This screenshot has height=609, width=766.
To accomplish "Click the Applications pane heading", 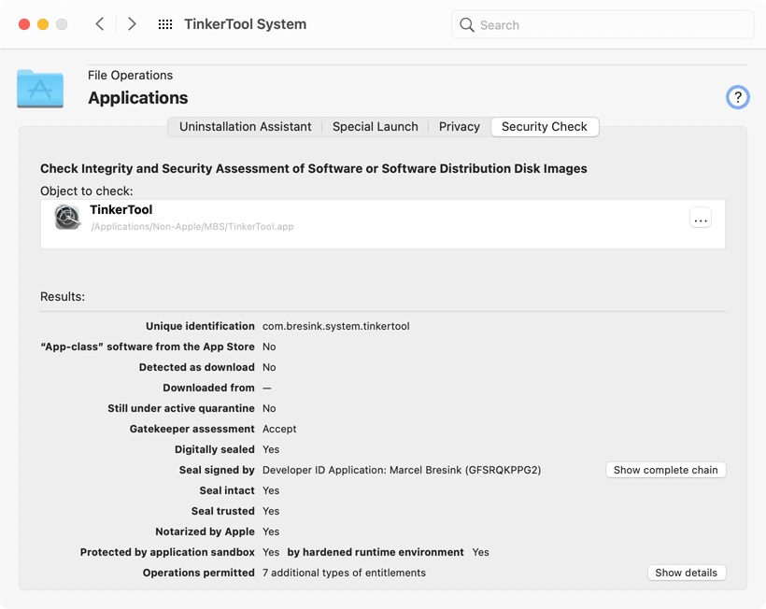I will tap(137, 98).
